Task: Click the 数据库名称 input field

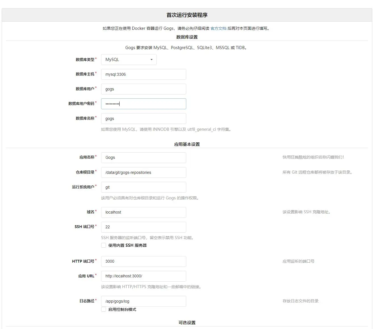Action: coord(143,119)
